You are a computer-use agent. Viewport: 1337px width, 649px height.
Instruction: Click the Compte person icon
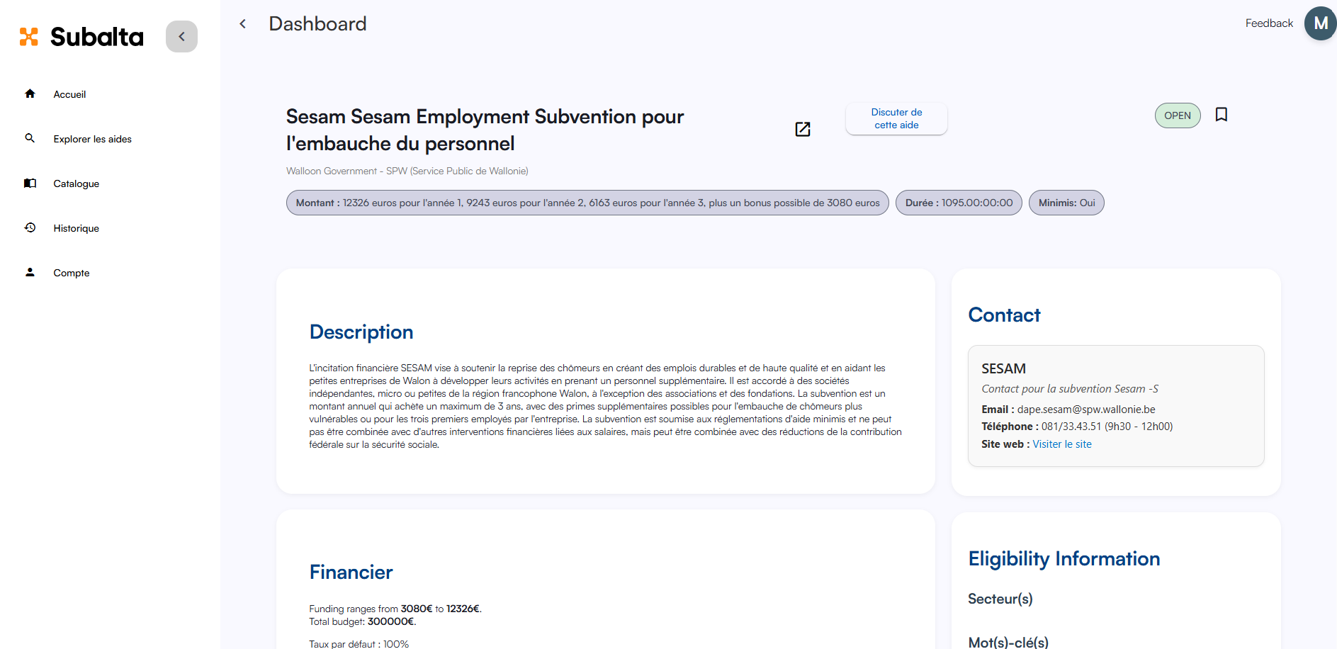tap(30, 272)
